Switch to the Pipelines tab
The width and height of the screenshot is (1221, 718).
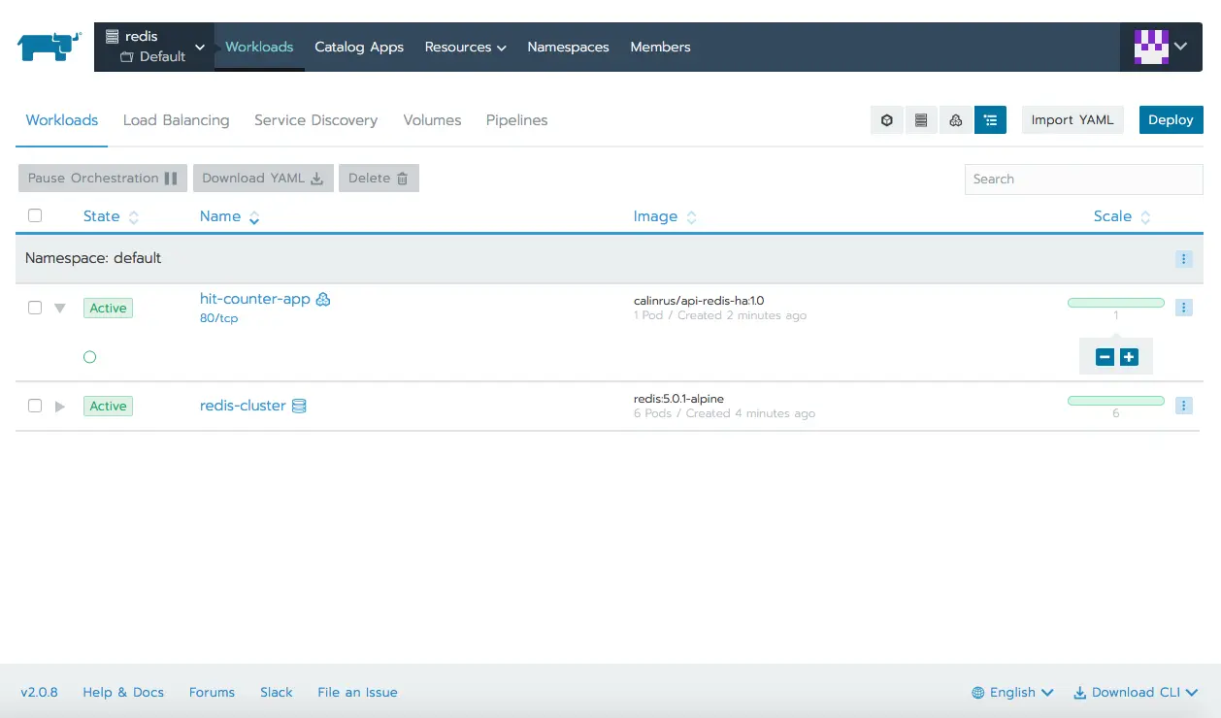coord(516,120)
